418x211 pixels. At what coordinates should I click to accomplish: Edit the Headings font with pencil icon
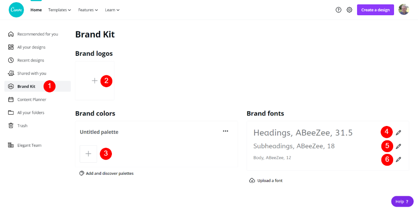pyautogui.click(x=398, y=132)
